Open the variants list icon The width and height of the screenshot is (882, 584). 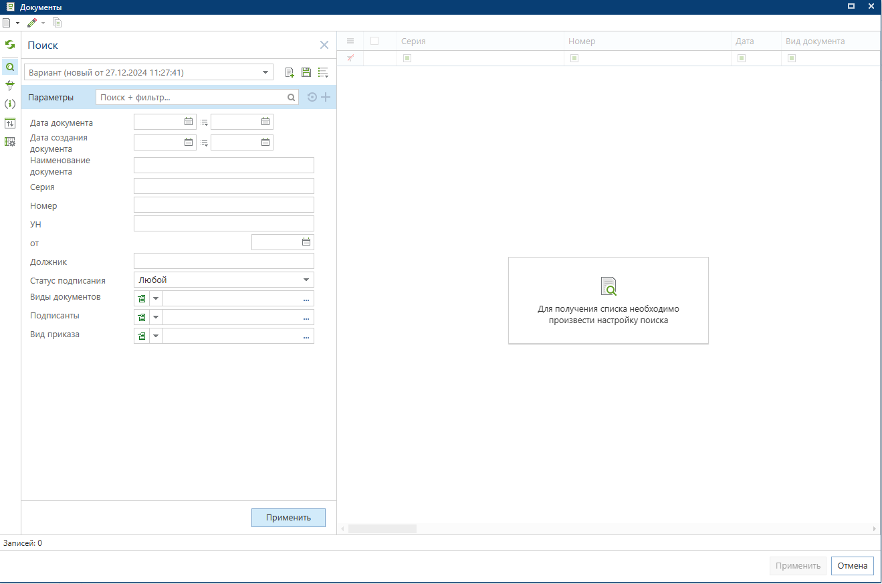[x=323, y=72]
